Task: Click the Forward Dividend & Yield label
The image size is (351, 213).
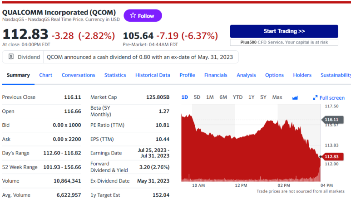Action: pyautogui.click(x=109, y=167)
